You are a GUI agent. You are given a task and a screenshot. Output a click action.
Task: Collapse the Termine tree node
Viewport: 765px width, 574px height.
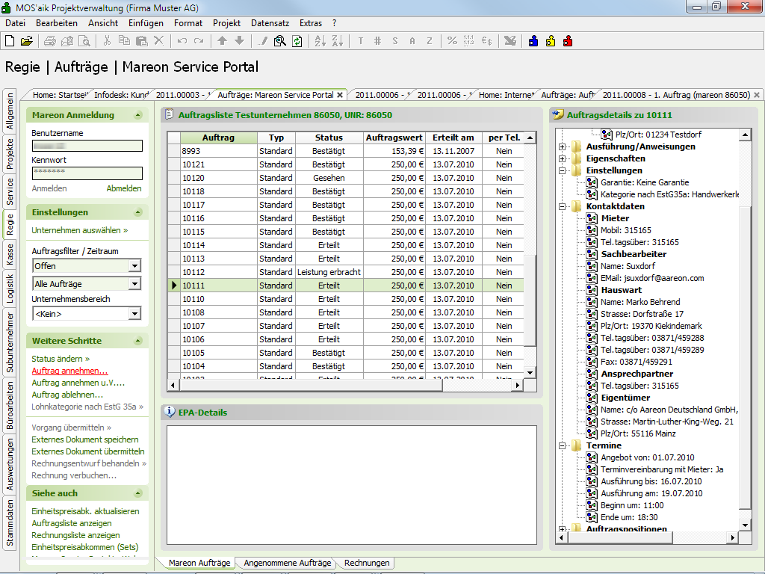tap(562, 445)
